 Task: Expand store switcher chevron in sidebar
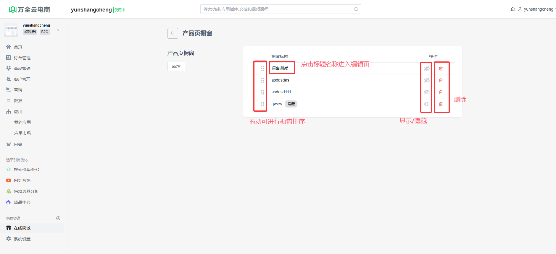pos(58,30)
